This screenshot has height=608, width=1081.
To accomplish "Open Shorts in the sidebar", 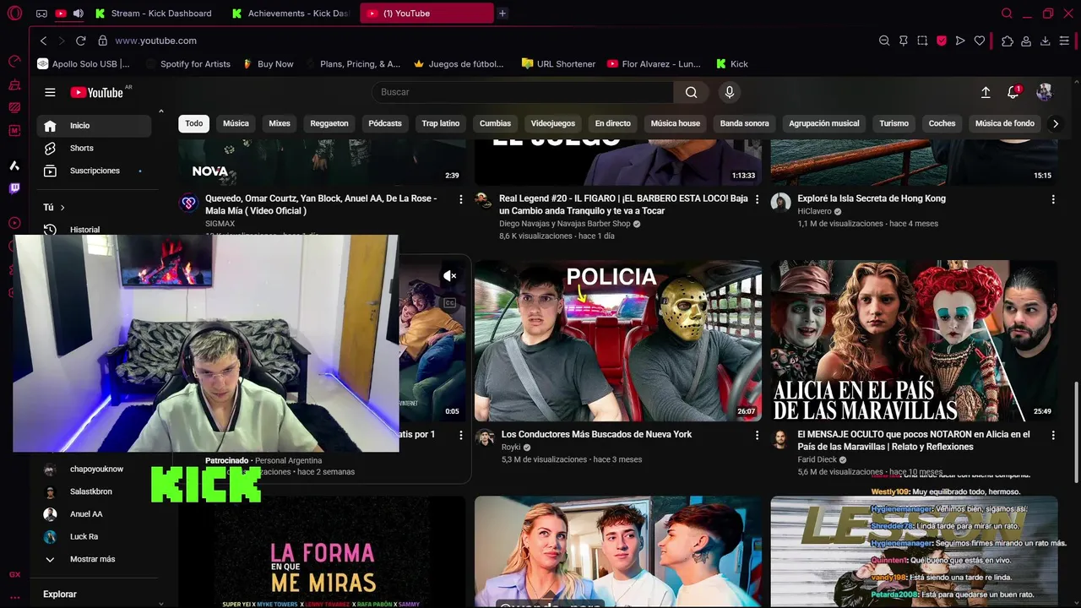I will 94,148.
